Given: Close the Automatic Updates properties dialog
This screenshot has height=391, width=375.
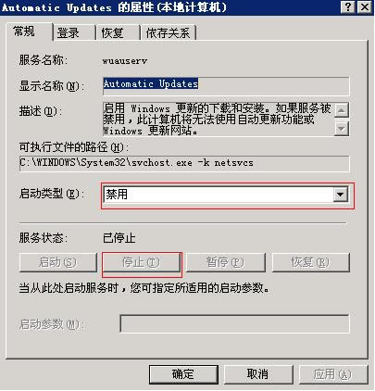Looking at the screenshot, I should (x=364, y=6).
